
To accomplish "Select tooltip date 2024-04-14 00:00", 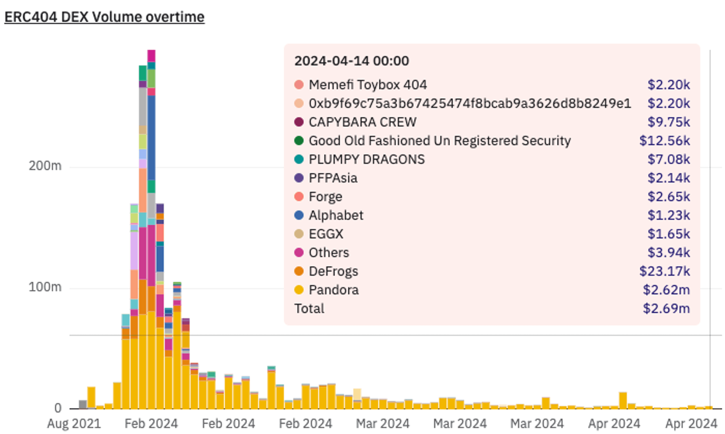I will (351, 61).
